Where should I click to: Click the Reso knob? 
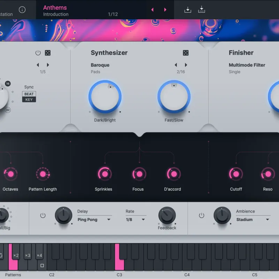coord(268,174)
